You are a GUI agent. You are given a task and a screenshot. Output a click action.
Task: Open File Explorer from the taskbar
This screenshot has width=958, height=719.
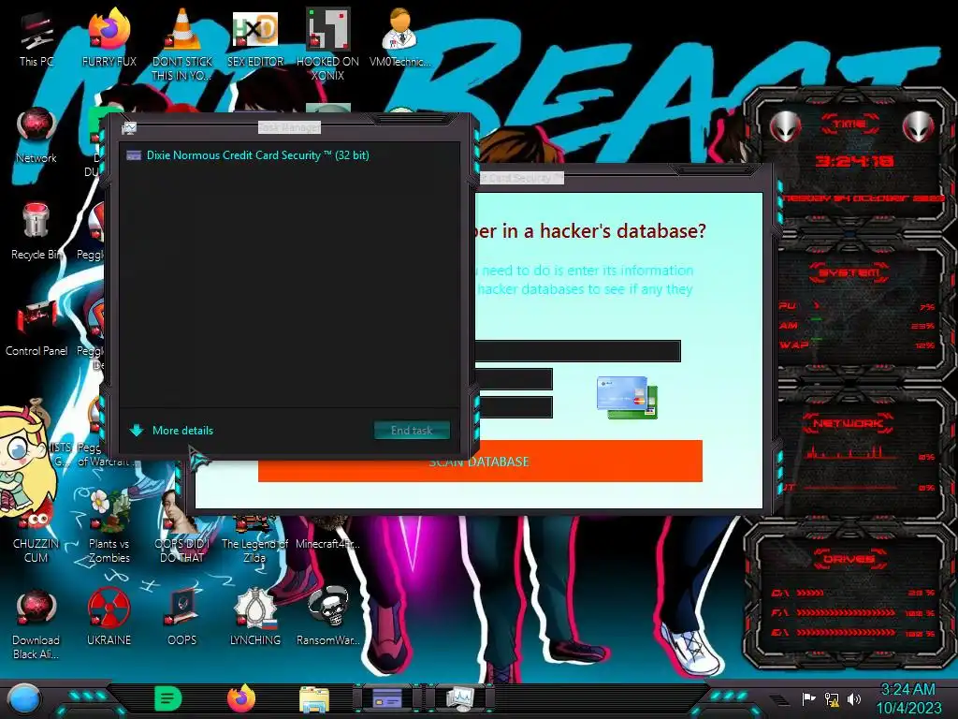314,698
